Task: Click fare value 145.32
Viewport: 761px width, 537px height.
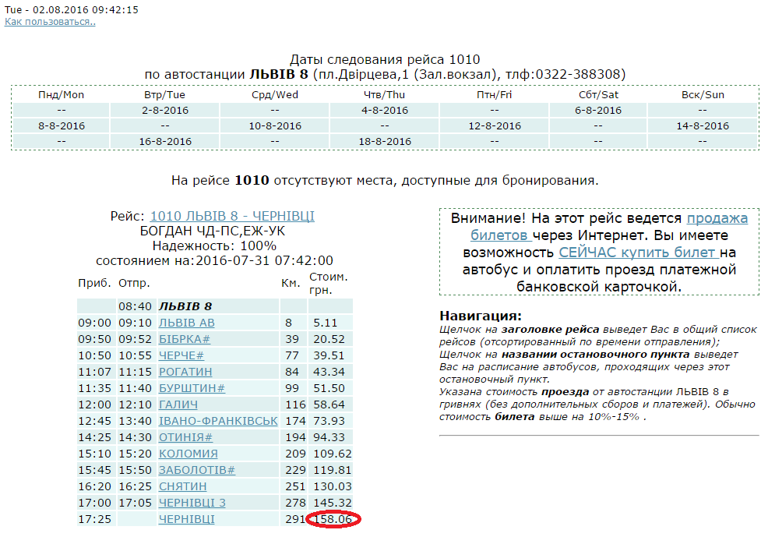Action: 333,503
